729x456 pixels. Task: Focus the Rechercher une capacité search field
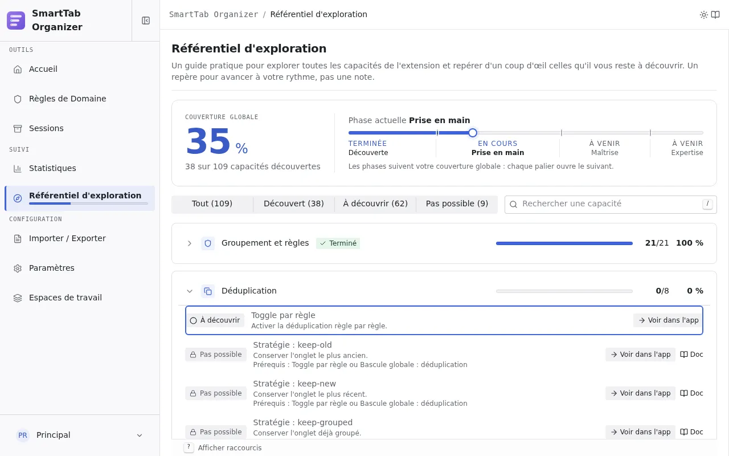(x=611, y=204)
